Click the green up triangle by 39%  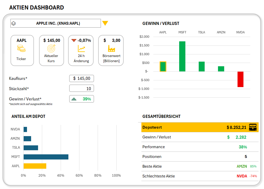[x=74, y=99]
